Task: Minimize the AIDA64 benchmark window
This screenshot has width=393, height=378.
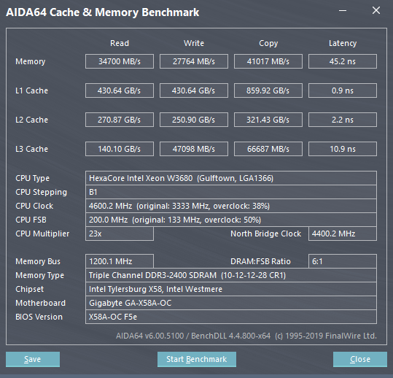Action: click(x=343, y=10)
